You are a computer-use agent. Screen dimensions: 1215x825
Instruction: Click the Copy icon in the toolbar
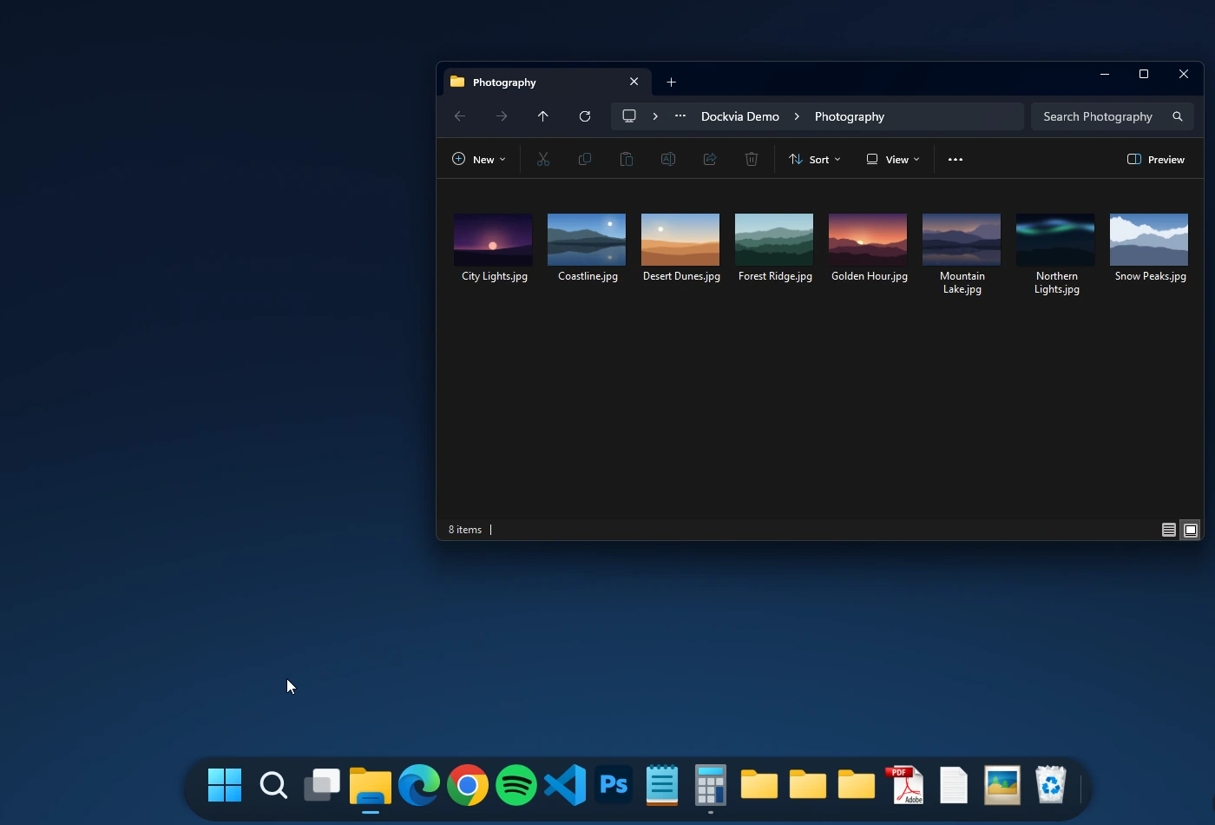[585, 160]
